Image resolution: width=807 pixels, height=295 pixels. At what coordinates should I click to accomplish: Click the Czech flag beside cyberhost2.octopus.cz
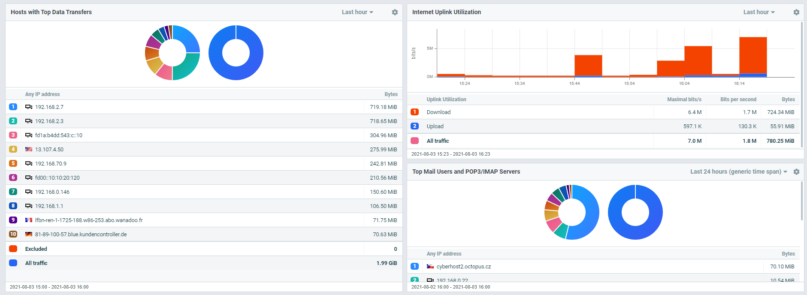click(430, 267)
